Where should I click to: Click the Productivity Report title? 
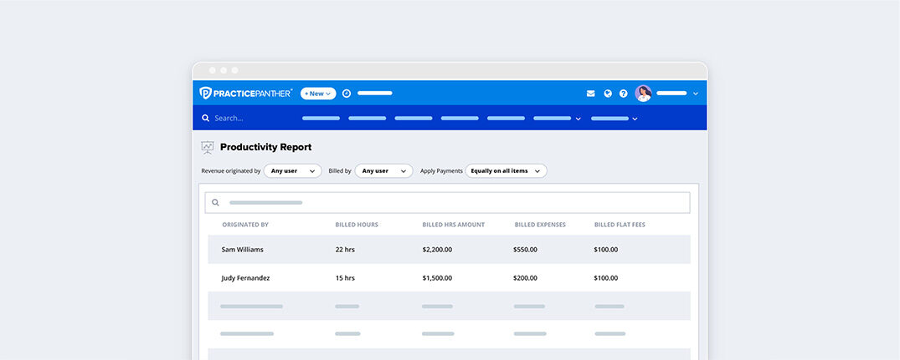tap(265, 147)
